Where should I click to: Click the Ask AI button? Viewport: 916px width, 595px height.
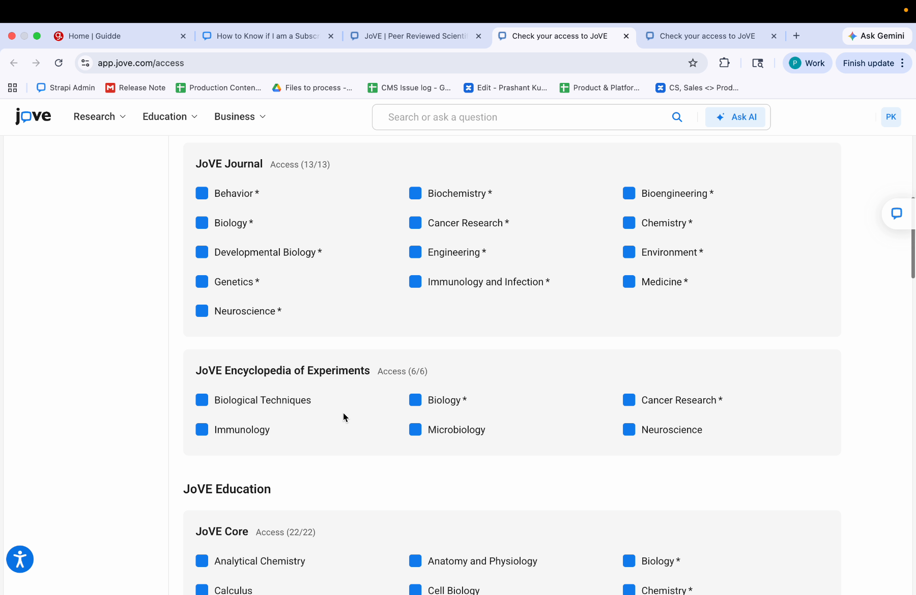click(x=735, y=117)
